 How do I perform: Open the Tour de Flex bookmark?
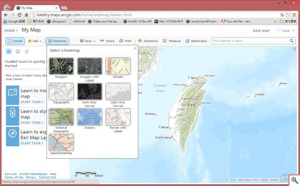236,22
